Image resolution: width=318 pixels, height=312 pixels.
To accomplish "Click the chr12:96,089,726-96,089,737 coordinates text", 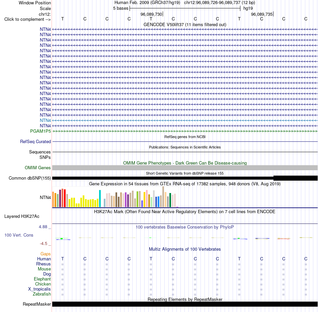I will 212,3.
